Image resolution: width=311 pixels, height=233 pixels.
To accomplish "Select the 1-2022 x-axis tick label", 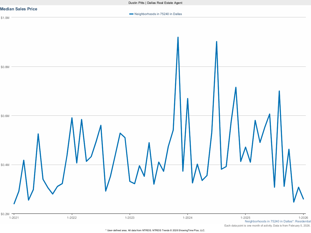I will coord(72,218).
